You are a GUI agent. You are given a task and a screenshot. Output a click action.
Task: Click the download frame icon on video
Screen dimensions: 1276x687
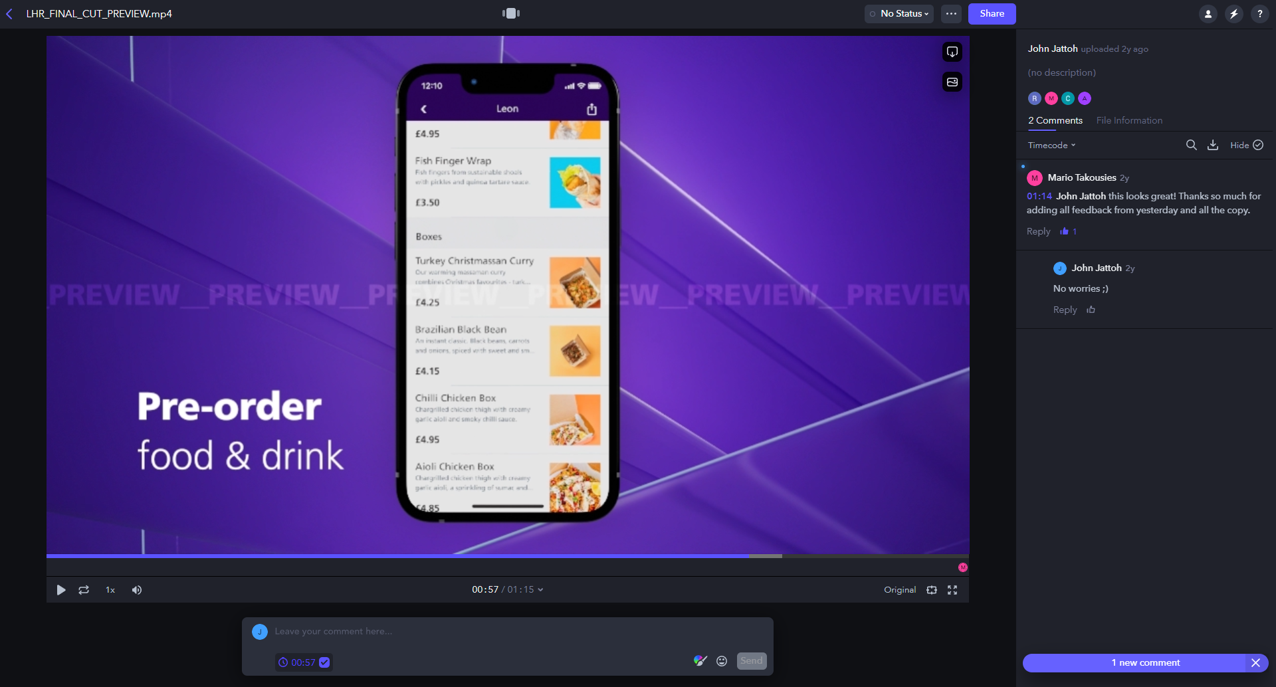tap(952, 52)
